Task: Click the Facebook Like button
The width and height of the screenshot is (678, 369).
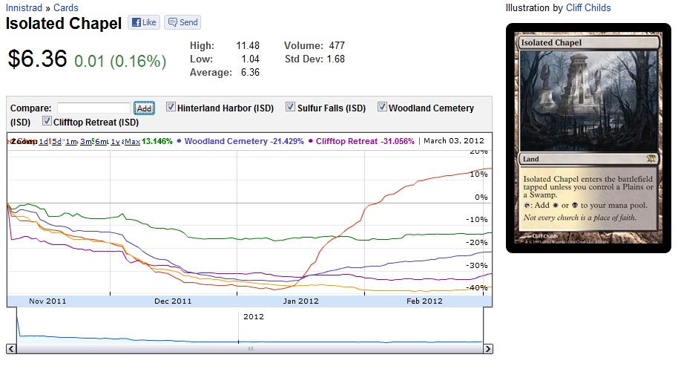Action: tap(143, 22)
